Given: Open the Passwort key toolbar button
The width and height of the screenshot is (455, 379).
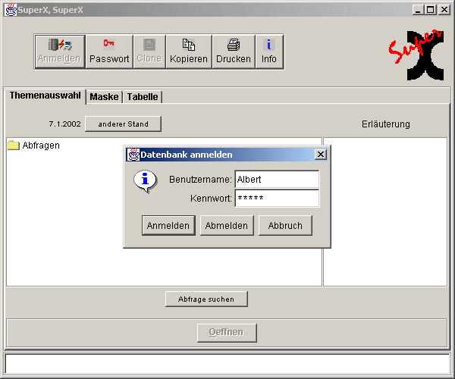Looking at the screenshot, I should click(109, 52).
